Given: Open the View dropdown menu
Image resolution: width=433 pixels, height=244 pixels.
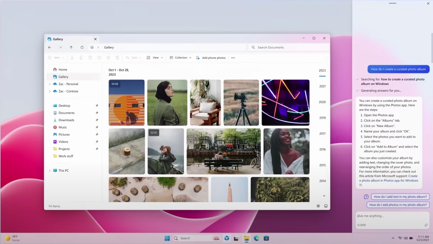Looking at the screenshot, I should coord(155,58).
